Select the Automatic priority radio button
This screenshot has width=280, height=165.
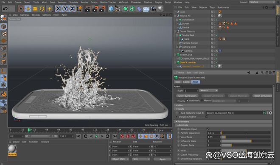click(x=188, y=101)
